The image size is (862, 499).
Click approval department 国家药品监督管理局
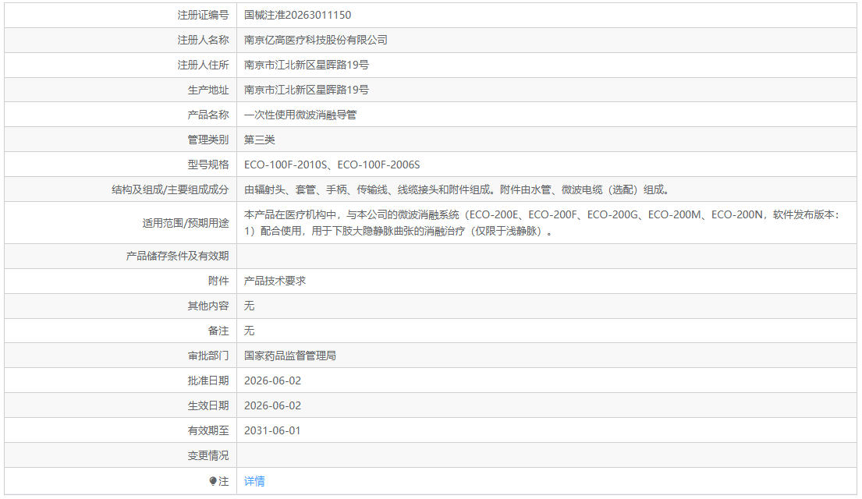tap(289, 356)
